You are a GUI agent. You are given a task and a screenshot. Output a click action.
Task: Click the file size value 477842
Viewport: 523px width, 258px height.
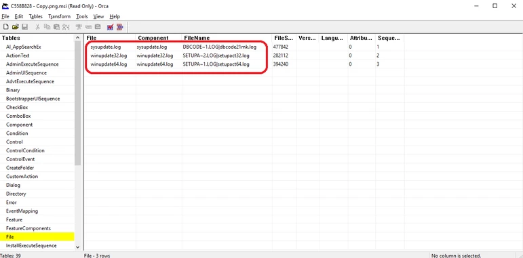(281, 47)
